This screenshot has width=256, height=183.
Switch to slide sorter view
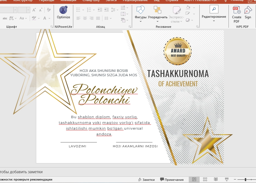click(x=205, y=179)
